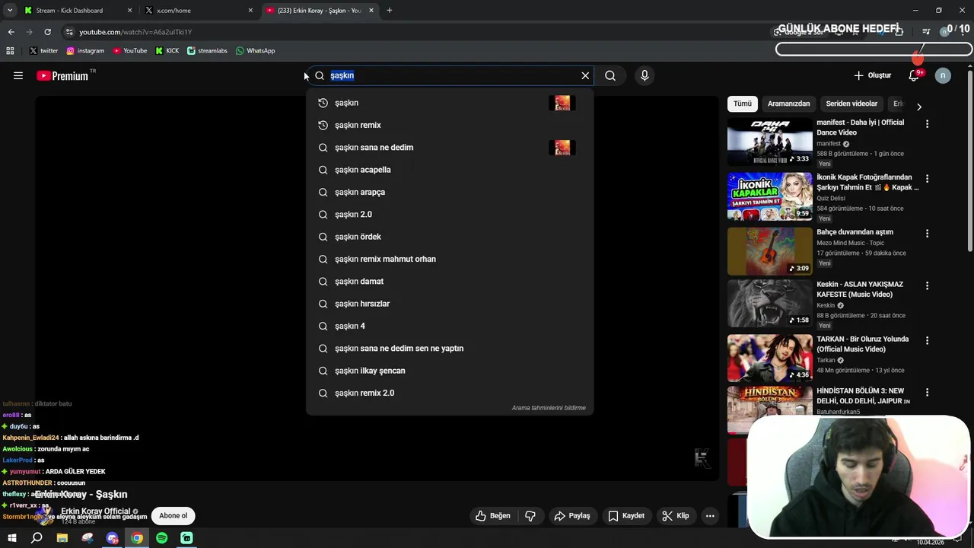Open streamlabs bookmark
The width and height of the screenshot is (974, 548).
208,51
